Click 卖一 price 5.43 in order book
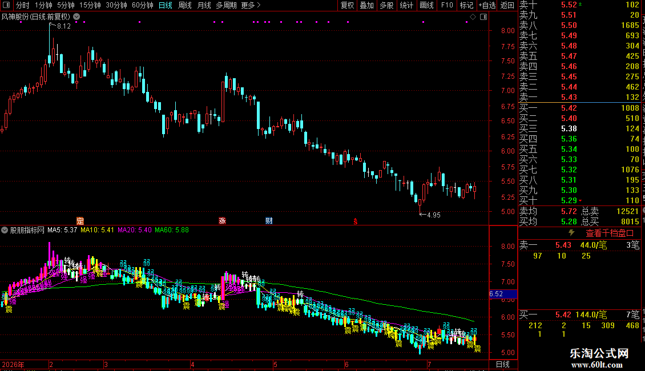The height and width of the screenshot is (371, 645). [x=569, y=97]
